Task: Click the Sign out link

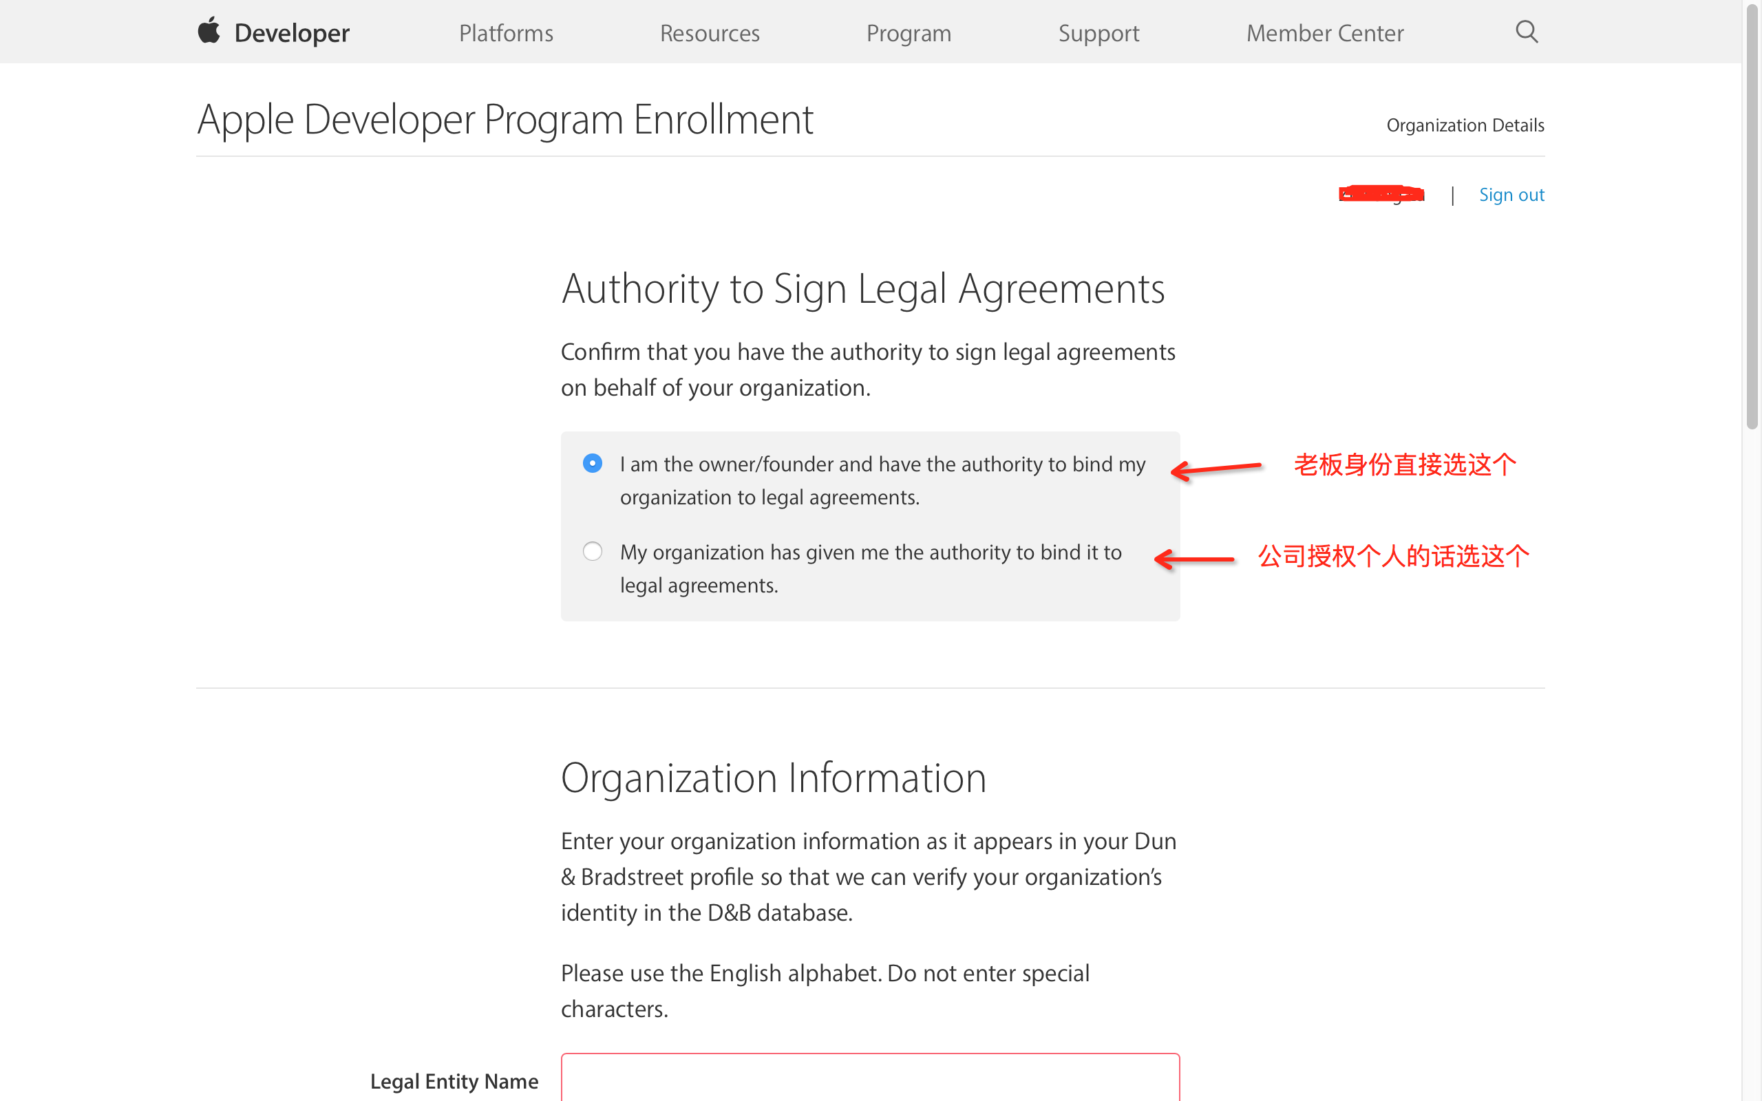Action: point(1511,195)
